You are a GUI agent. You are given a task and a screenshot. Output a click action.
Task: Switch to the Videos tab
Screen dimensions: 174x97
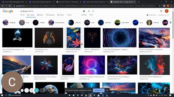(x=61, y=15)
